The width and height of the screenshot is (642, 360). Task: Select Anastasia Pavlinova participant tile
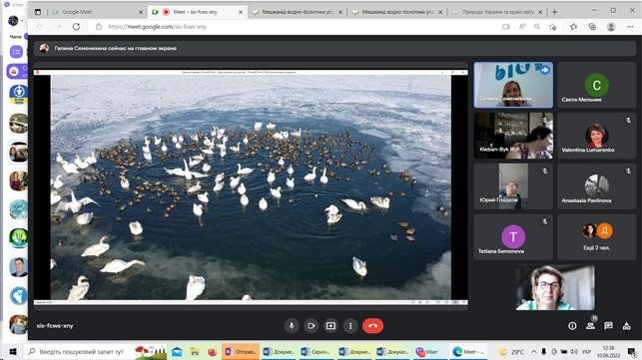point(596,186)
